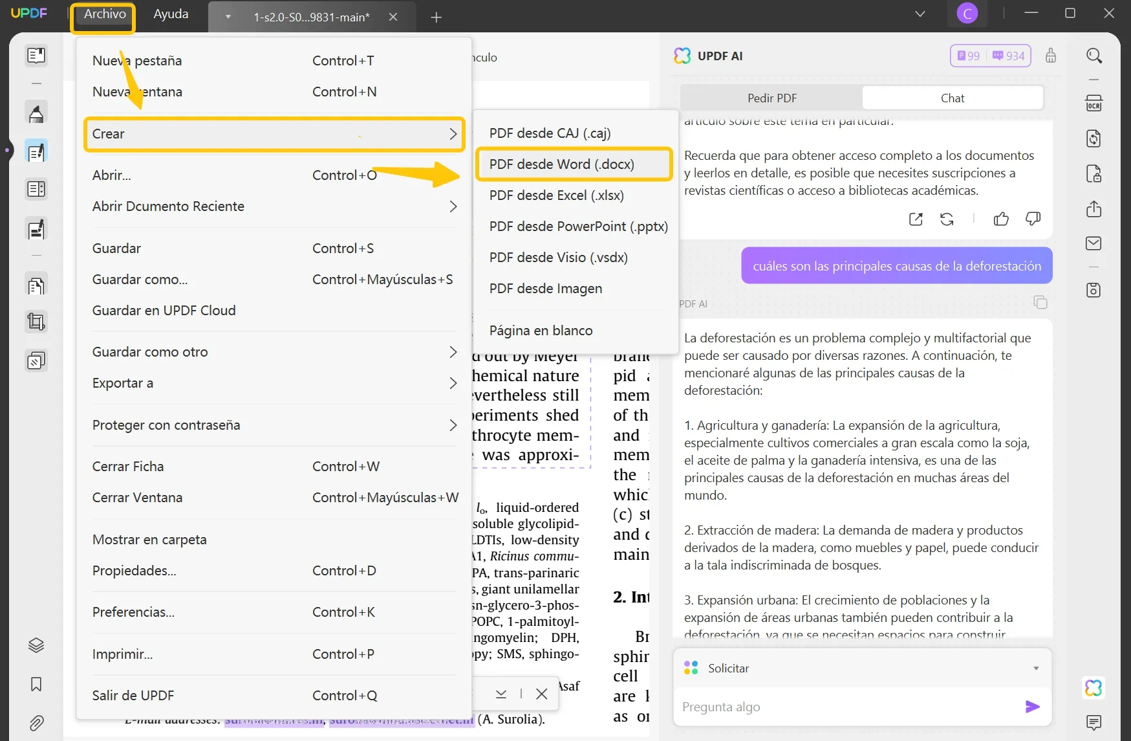Image resolution: width=1131 pixels, height=741 pixels.
Task: Choose Preferencias... menu item
Action: (274, 612)
